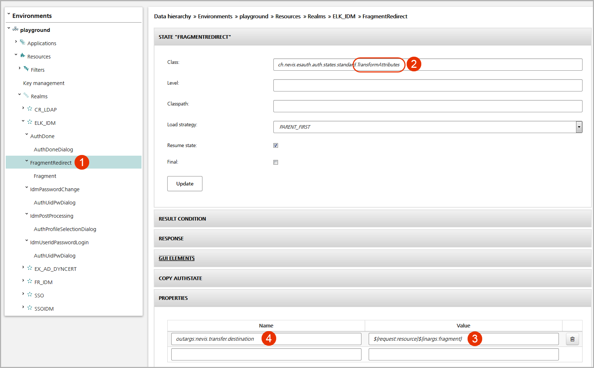594x368 pixels.
Task: Click the playground environment icon
Action: pos(15,29)
